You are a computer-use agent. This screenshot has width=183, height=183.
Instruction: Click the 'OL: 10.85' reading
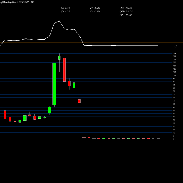tap(126, 15)
